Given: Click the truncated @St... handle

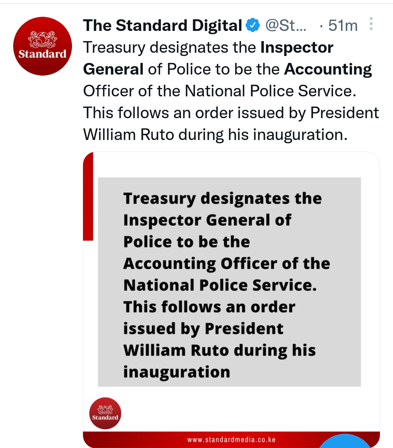Looking at the screenshot, I should (286, 25).
